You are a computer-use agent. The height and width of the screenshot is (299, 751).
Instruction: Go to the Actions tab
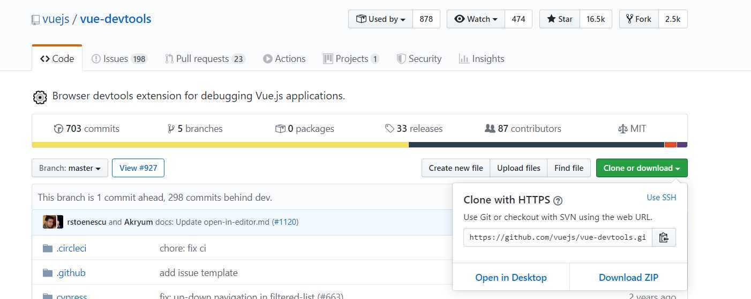284,59
